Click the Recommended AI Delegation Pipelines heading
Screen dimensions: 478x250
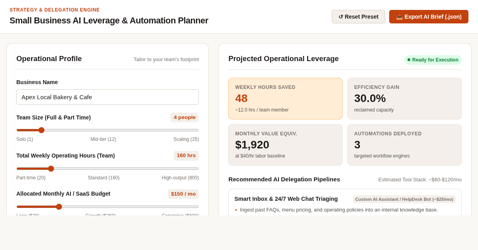(284, 179)
